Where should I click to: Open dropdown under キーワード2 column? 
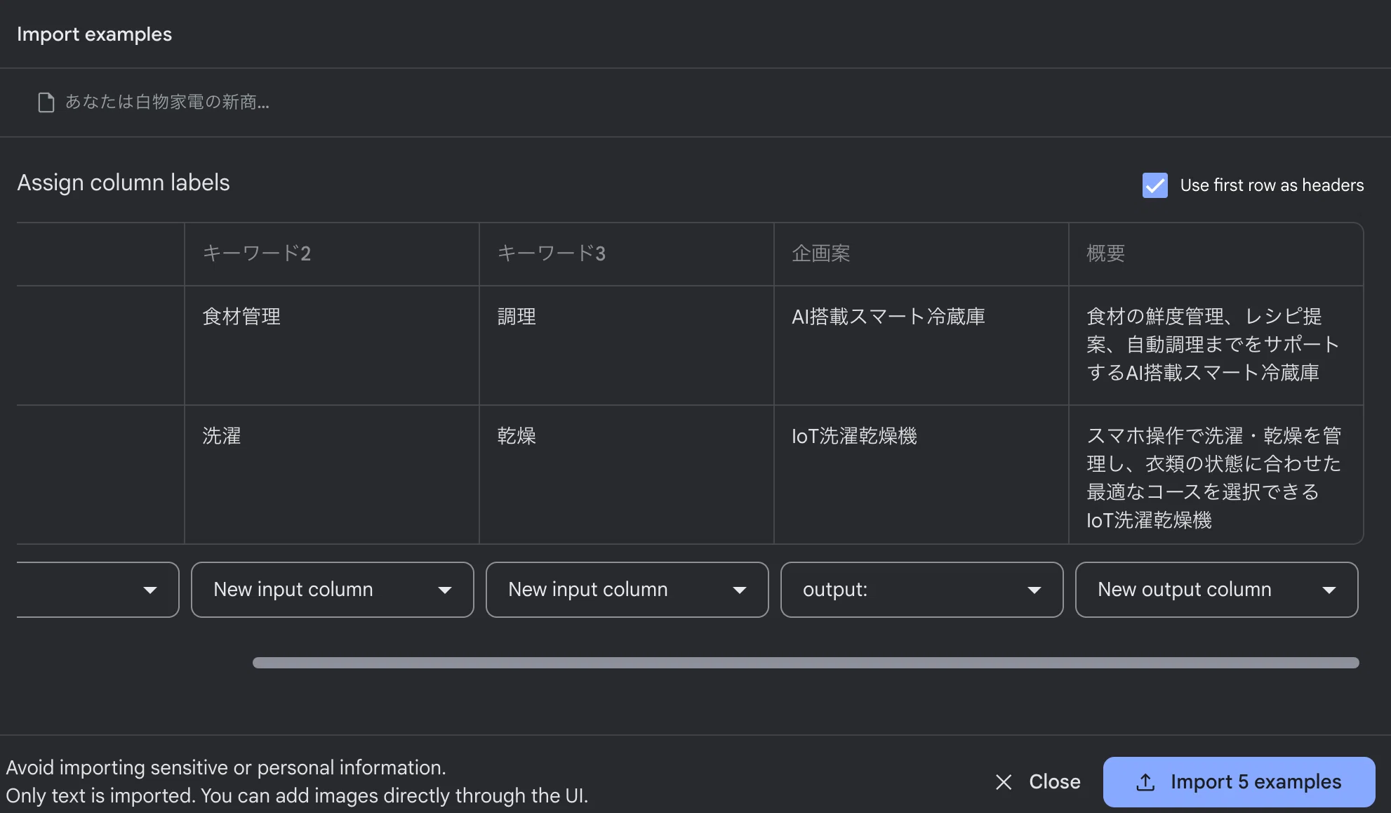(333, 590)
